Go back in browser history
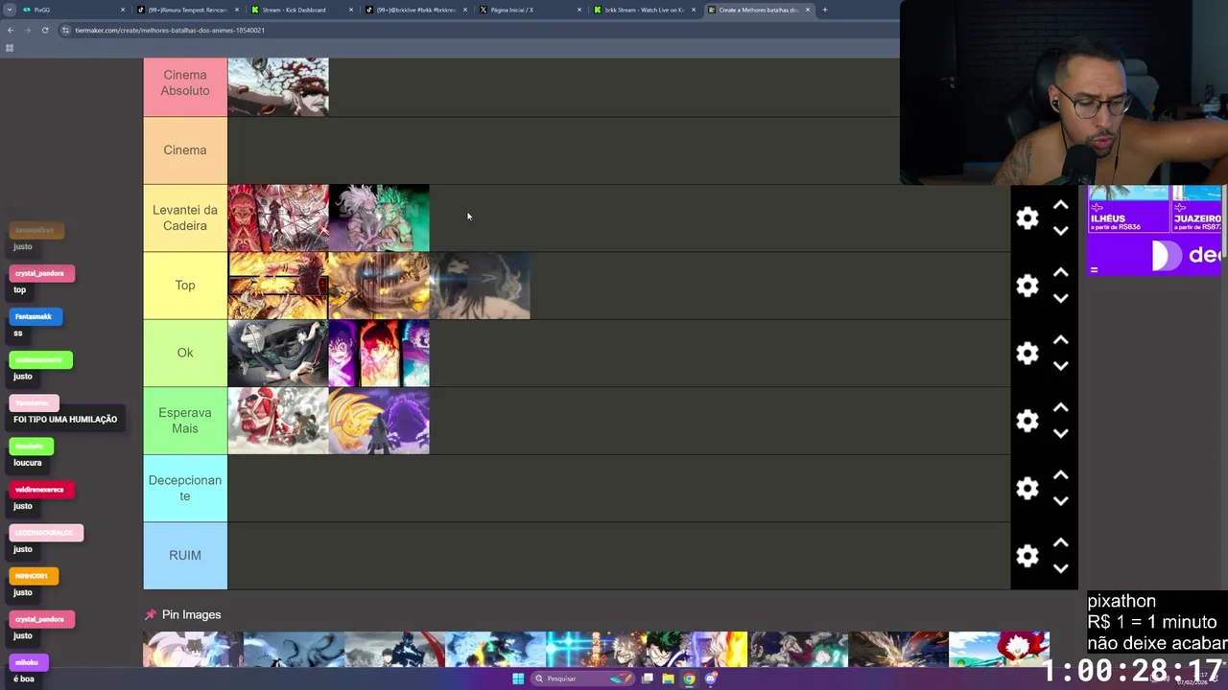This screenshot has height=690, width=1228. [x=11, y=30]
